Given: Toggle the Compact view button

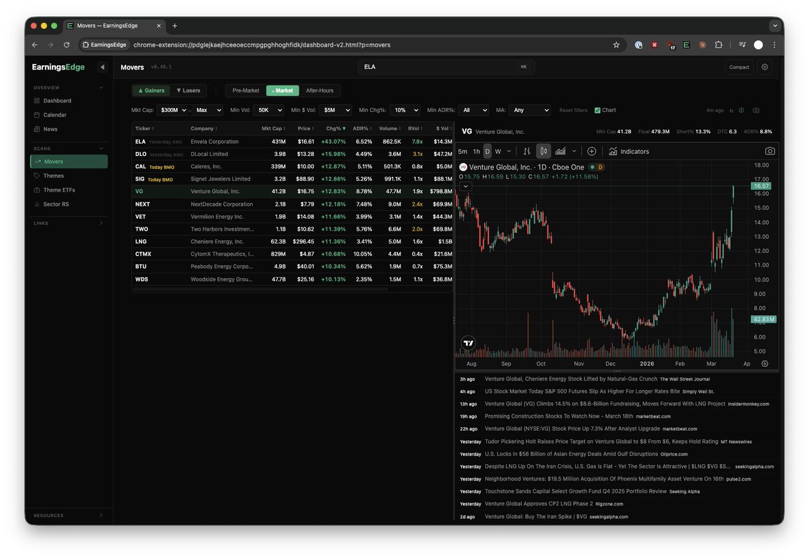Looking at the screenshot, I should tap(739, 67).
